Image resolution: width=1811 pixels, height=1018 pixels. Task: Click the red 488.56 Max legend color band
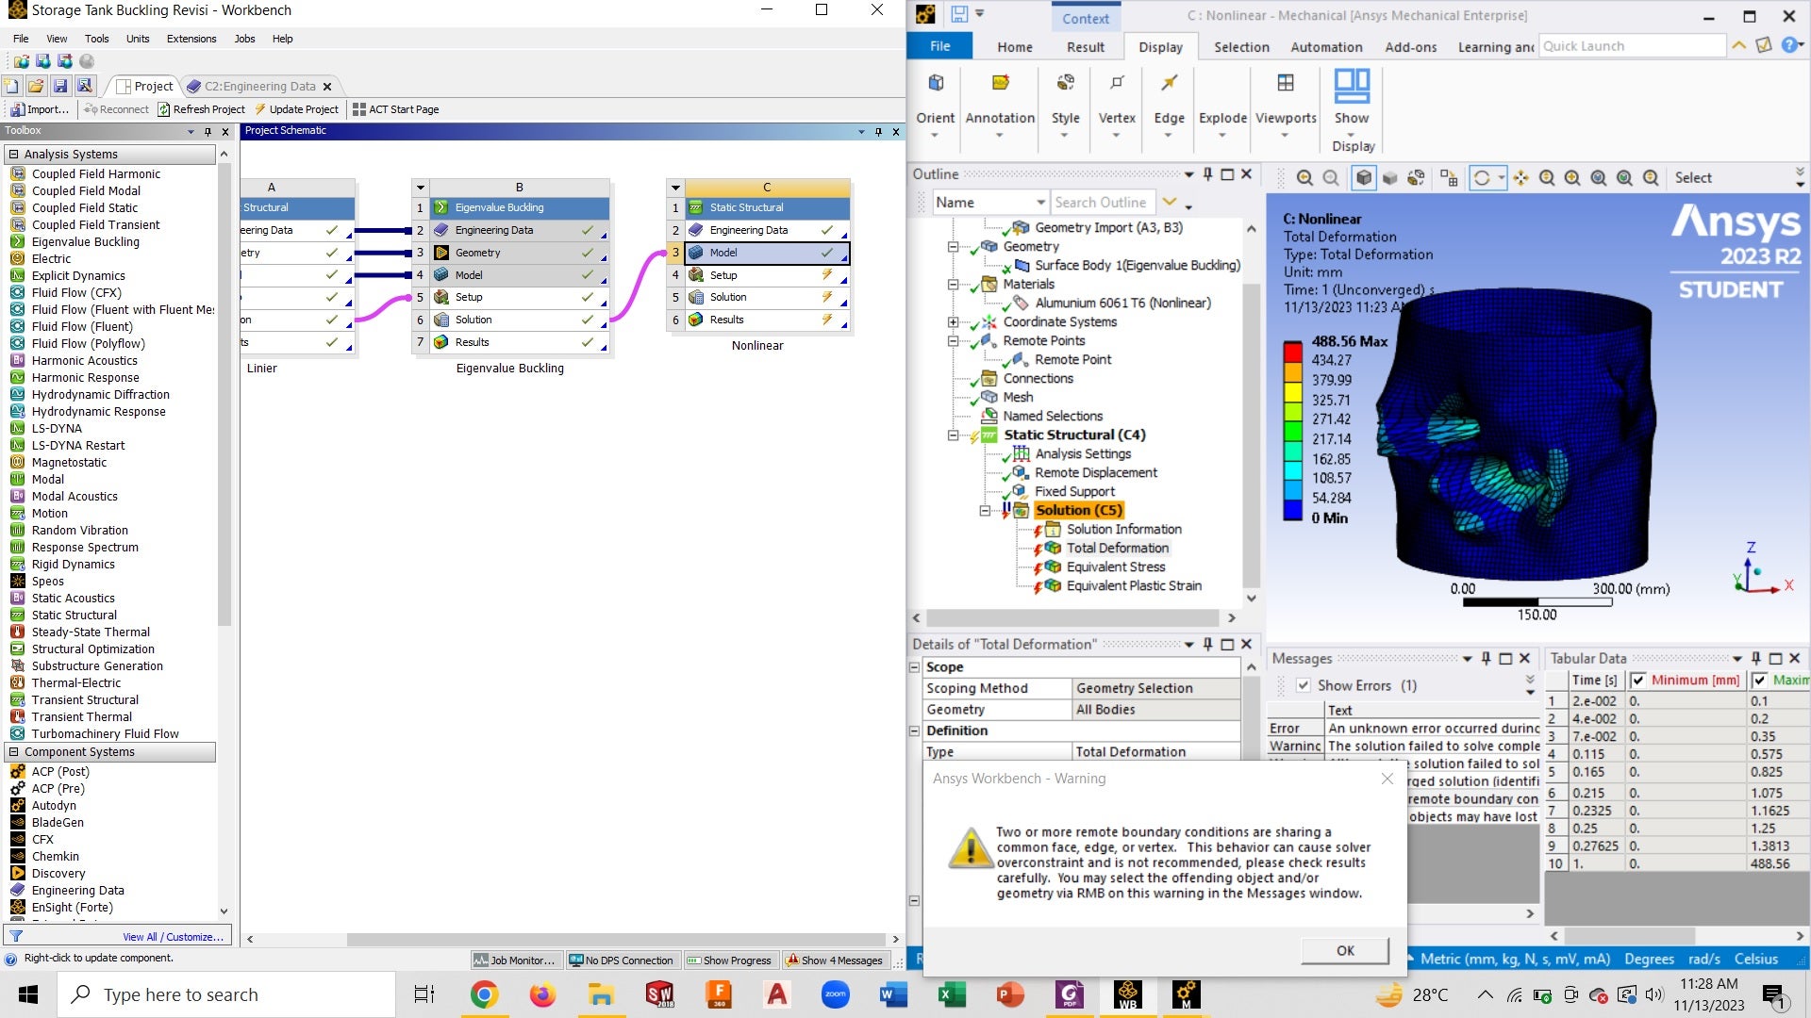click(x=1292, y=352)
